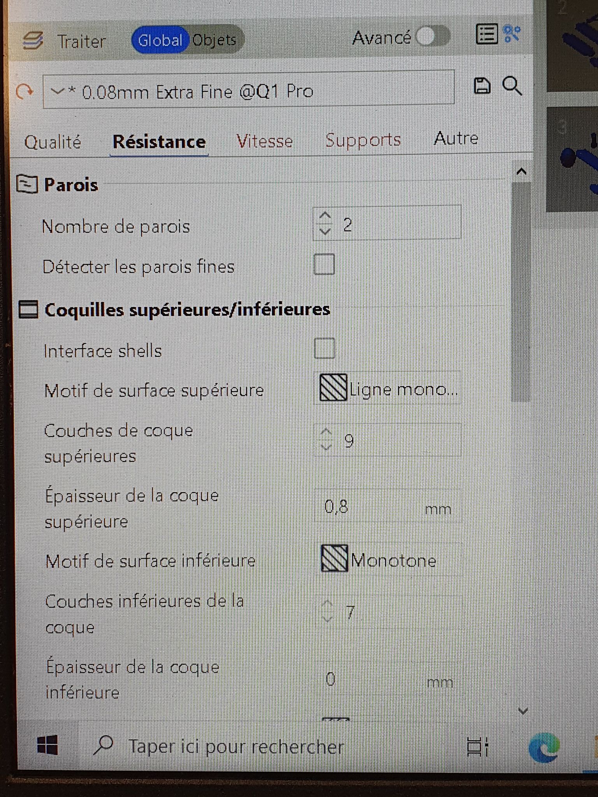
Task: Enable Détecter les parois fines checkbox
Action: [324, 265]
